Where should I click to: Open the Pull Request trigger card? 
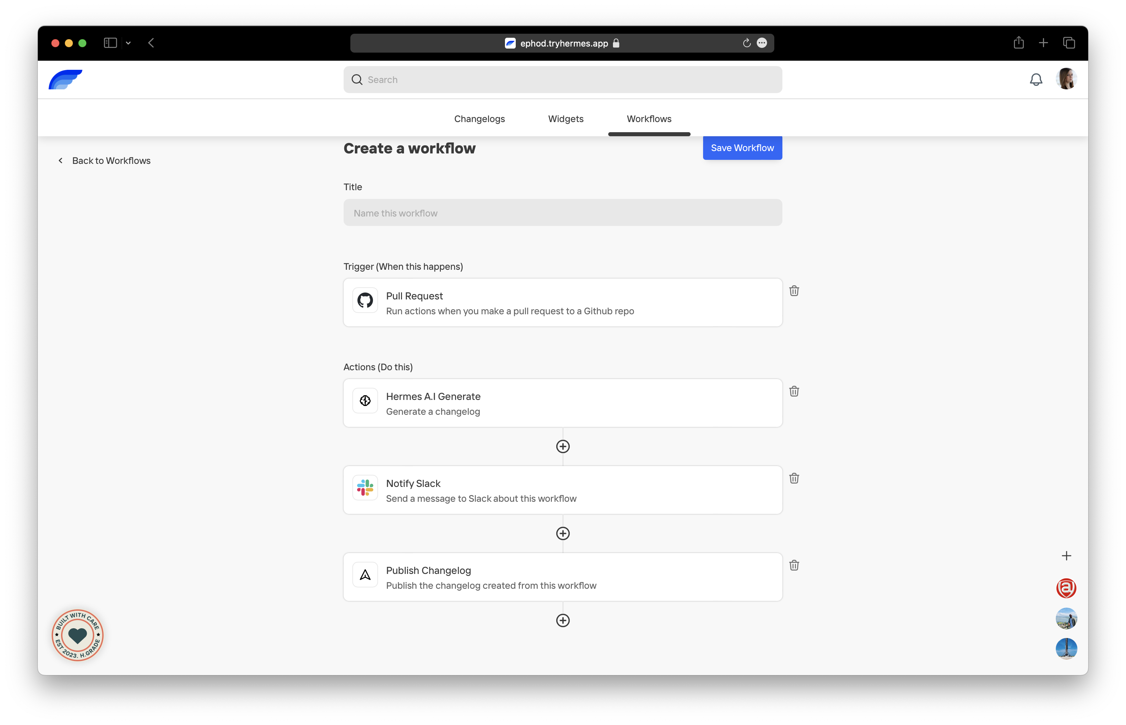(x=563, y=303)
